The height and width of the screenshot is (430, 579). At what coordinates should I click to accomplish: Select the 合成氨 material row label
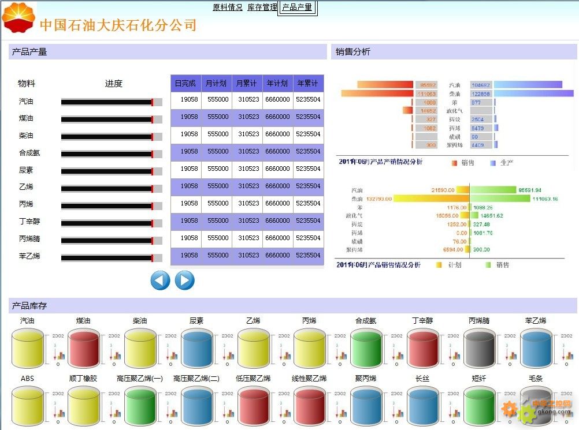(29, 153)
